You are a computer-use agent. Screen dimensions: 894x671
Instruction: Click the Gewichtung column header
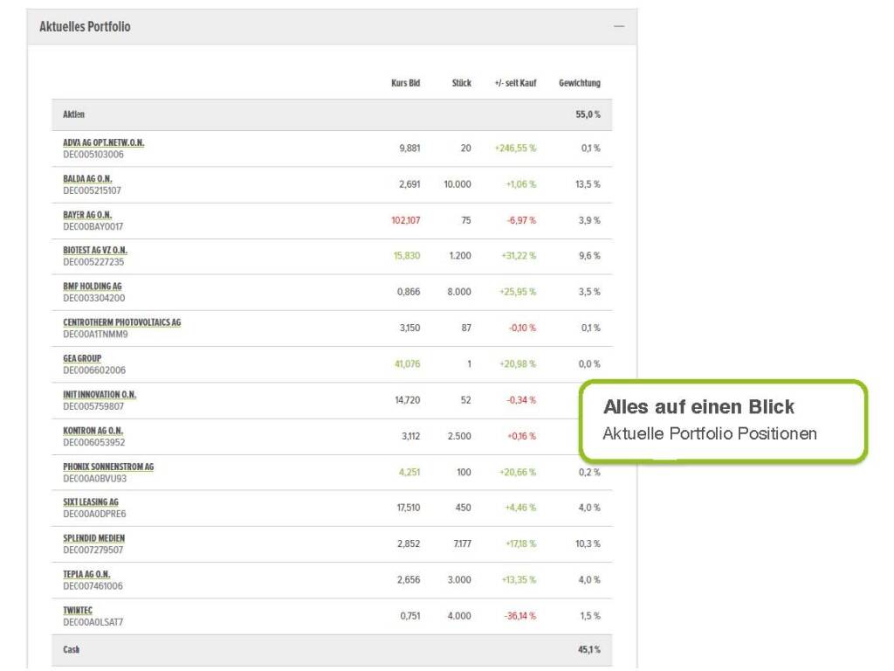(x=579, y=83)
